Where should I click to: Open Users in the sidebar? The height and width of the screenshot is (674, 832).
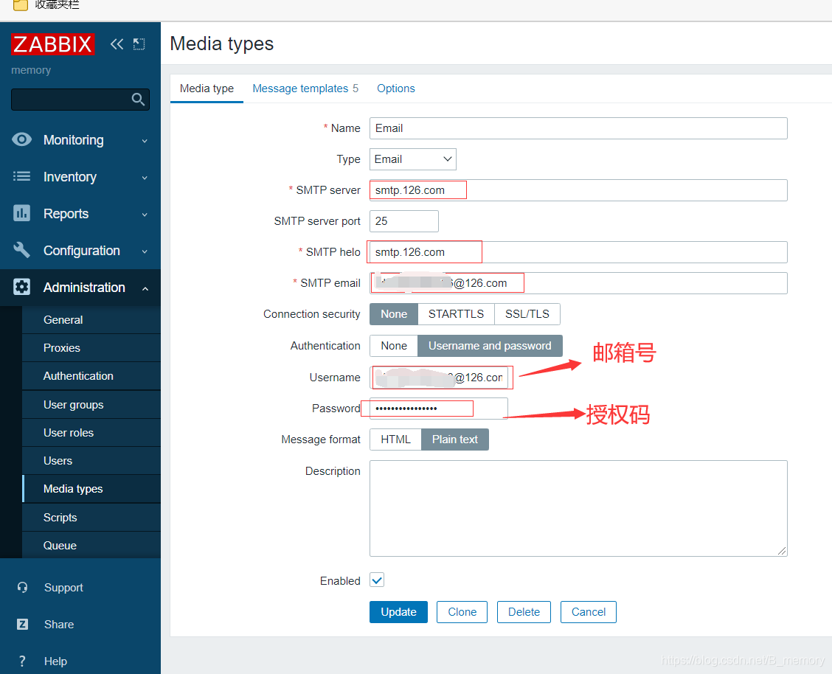pyautogui.click(x=91, y=461)
